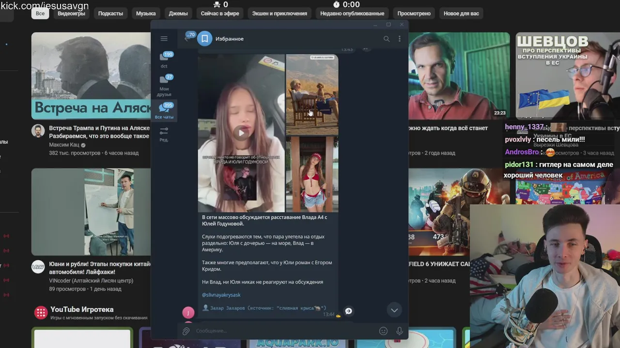The image size is (620, 348).
Task: Open the Максим Кац channel link
Action: (x=64, y=145)
